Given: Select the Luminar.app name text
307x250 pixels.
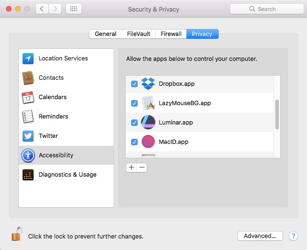Looking at the screenshot, I should [x=176, y=122].
